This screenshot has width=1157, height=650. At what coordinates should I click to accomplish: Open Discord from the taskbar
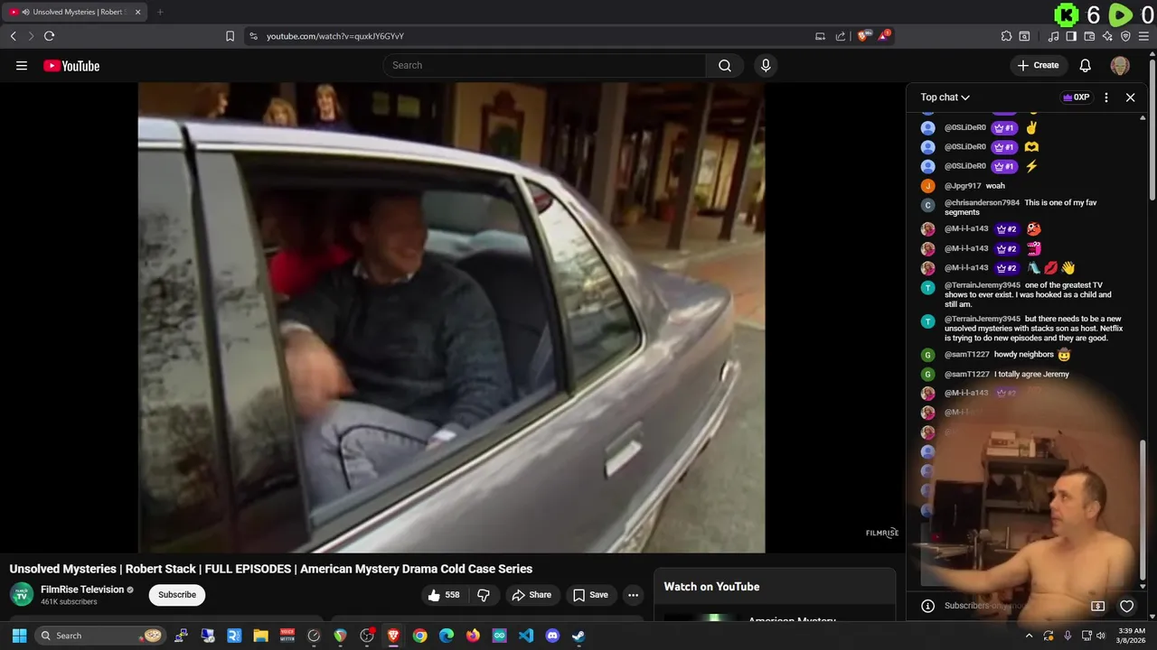point(552,636)
